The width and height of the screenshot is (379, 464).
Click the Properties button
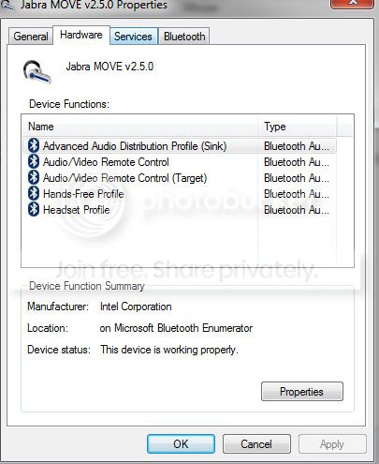[x=302, y=392]
